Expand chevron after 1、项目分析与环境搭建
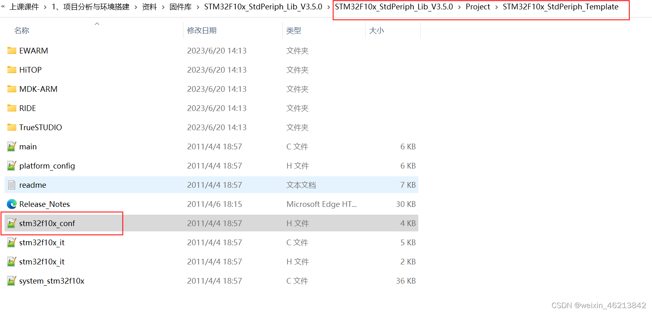 [136, 7]
